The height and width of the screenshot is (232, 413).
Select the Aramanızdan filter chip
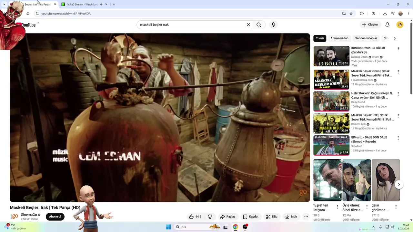[339, 38]
